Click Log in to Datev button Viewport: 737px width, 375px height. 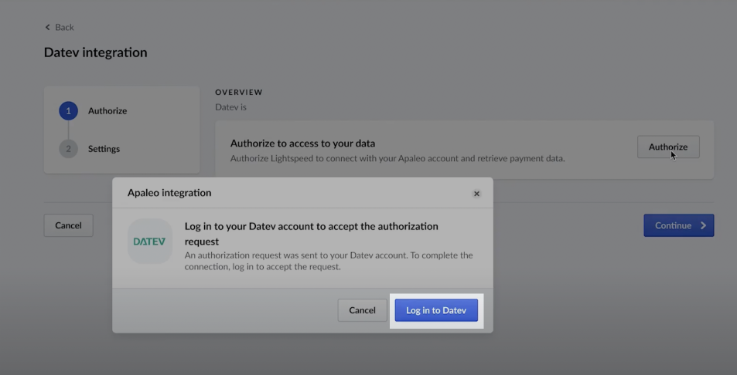pyautogui.click(x=436, y=310)
